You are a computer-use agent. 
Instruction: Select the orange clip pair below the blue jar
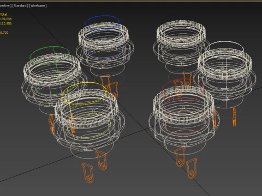[109, 85]
